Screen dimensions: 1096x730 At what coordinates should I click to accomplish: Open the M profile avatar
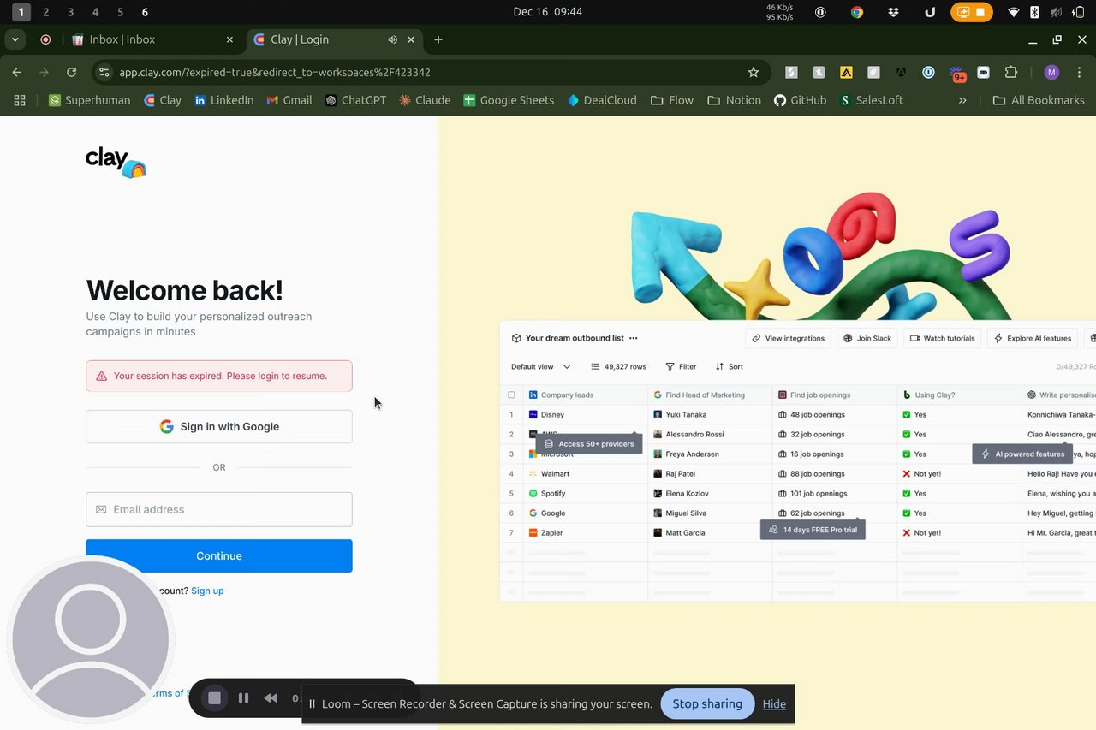(1051, 73)
